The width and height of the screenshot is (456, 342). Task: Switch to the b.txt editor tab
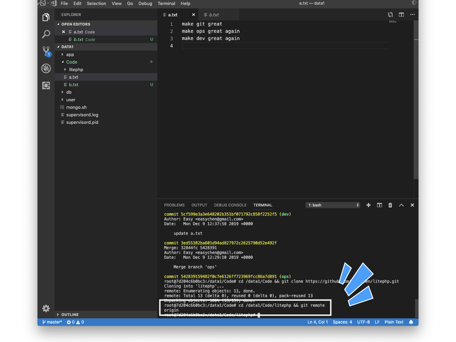coord(213,15)
